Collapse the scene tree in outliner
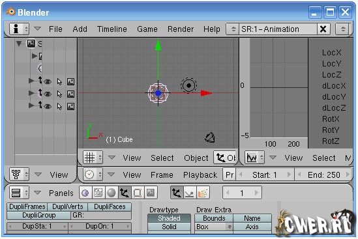 click(19, 44)
